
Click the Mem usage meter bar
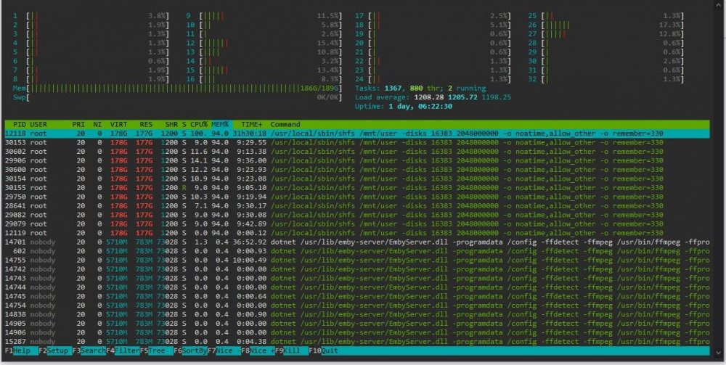coord(178,89)
